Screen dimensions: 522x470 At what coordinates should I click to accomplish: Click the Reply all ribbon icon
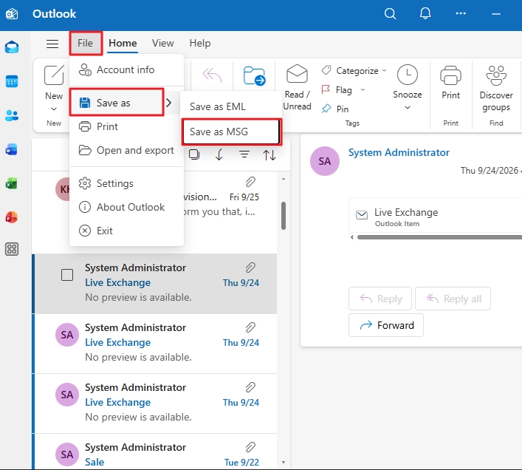212,75
